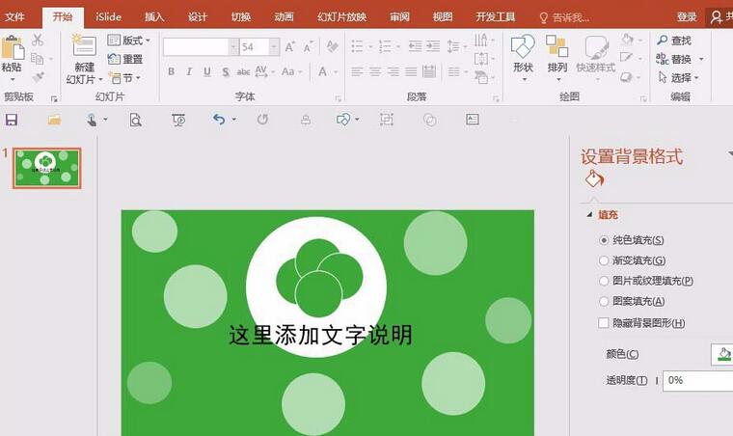This screenshot has width=733, height=436.
Task: Click the Arrange icon
Action: tap(557, 54)
